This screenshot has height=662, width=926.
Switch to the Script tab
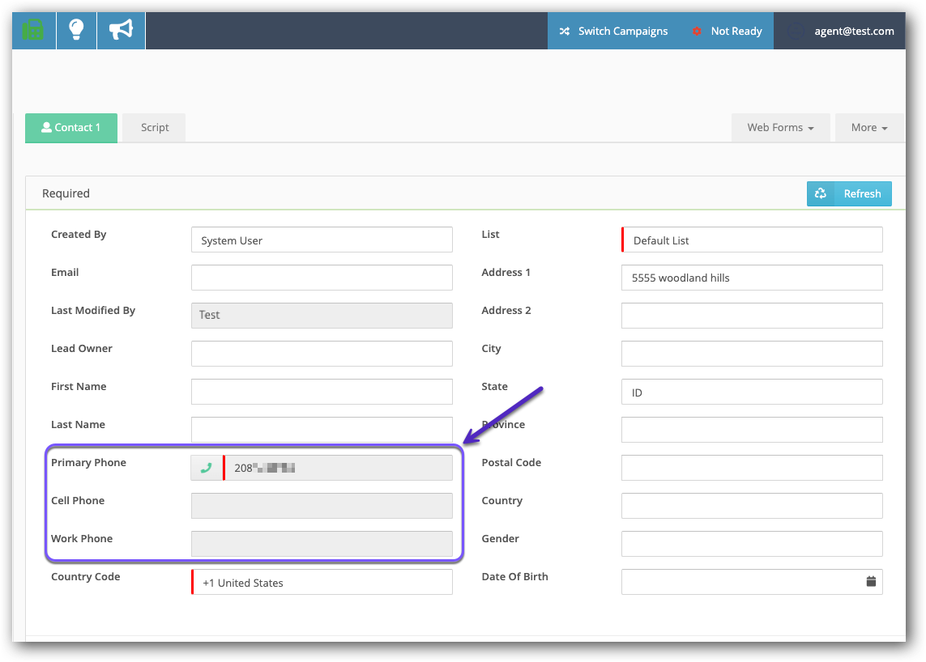(x=155, y=128)
